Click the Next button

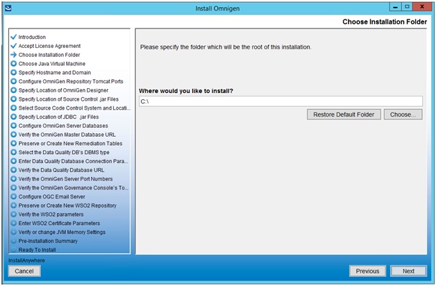point(408,271)
